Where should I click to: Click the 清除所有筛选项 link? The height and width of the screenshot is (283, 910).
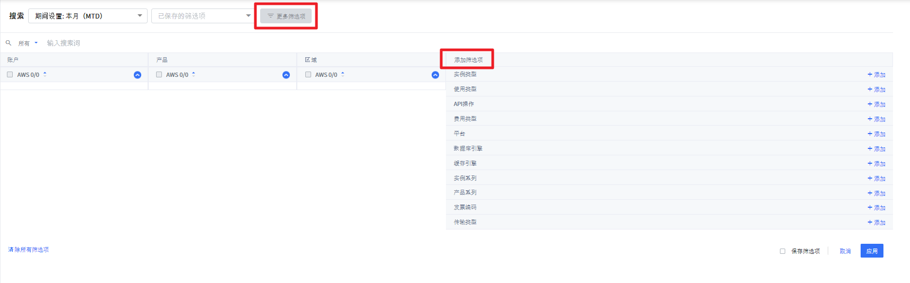click(x=29, y=250)
